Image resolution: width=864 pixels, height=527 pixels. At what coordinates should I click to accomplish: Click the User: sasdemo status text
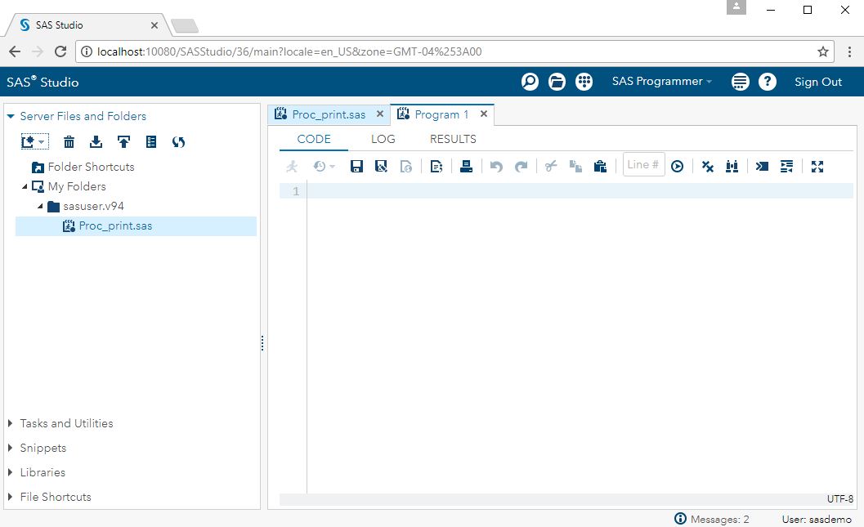(x=817, y=519)
